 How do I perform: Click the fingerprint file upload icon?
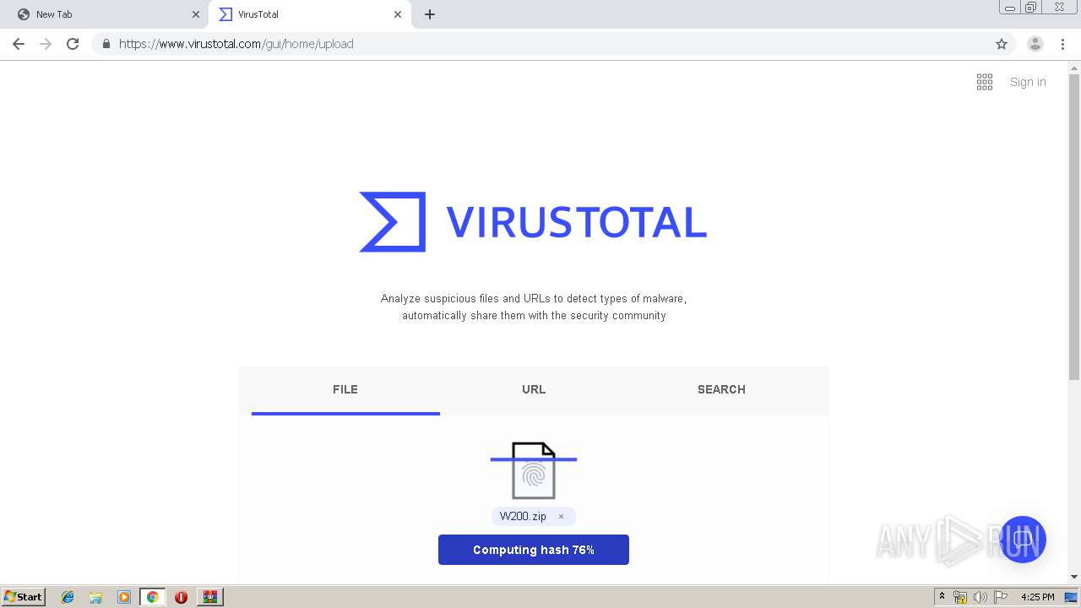[534, 470]
